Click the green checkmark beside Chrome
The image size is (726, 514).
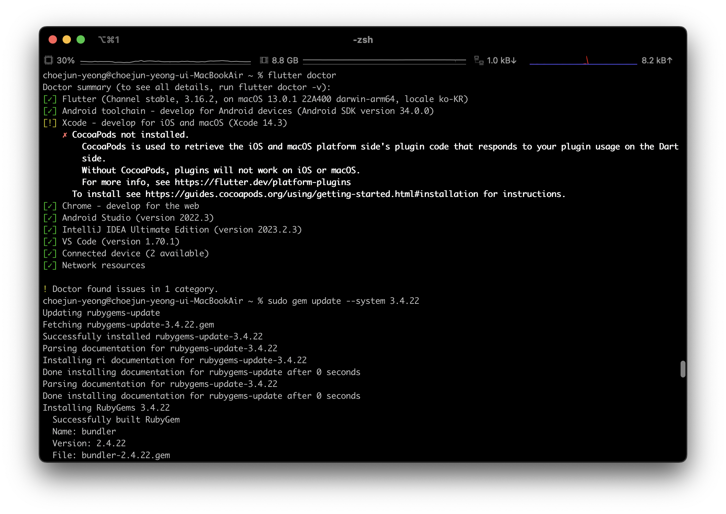click(x=50, y=206)
